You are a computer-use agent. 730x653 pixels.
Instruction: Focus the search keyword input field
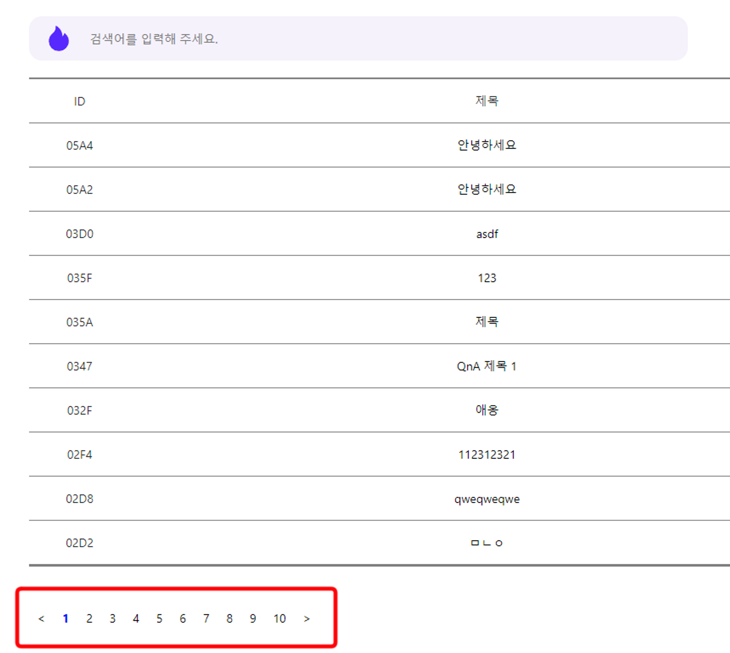358,39
